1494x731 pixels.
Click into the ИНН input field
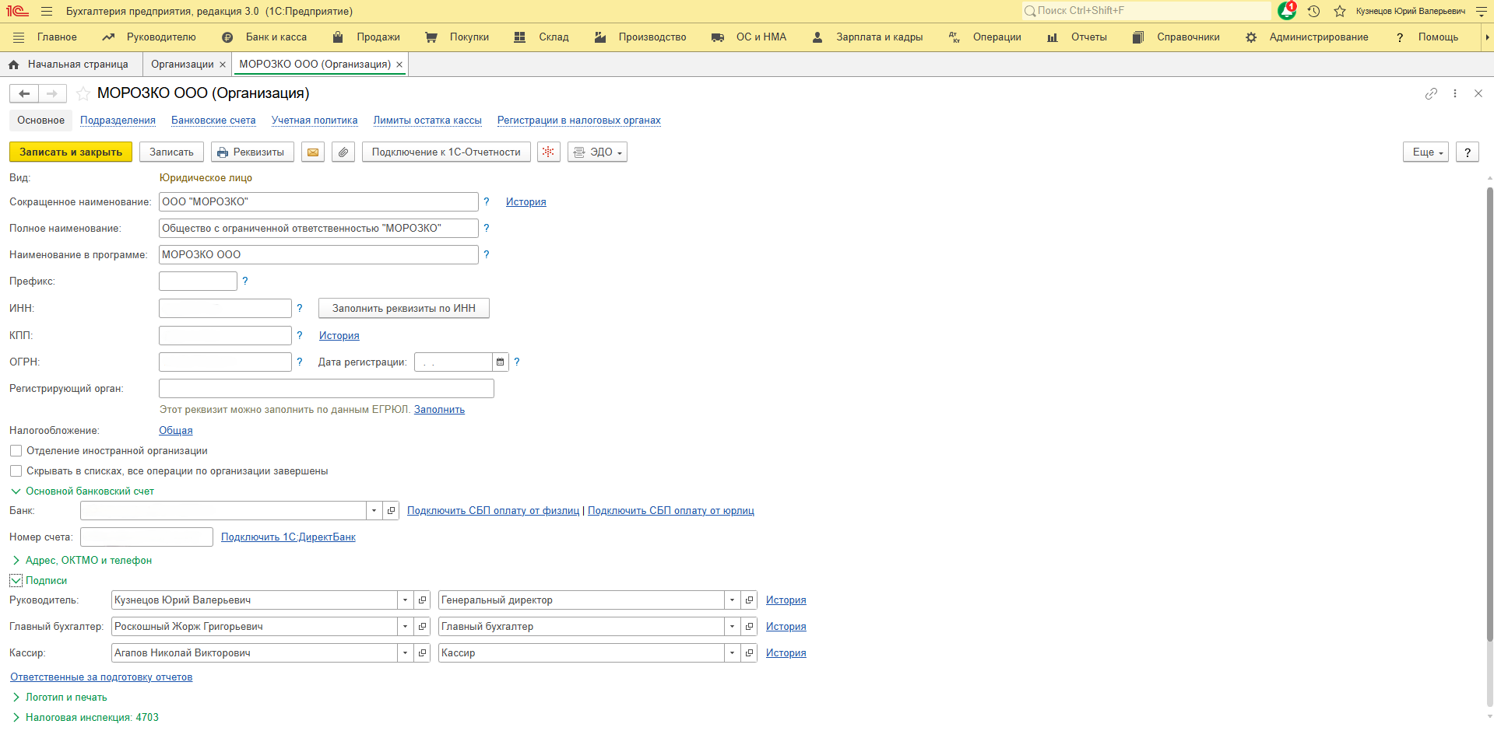click(x=225, y=309)
